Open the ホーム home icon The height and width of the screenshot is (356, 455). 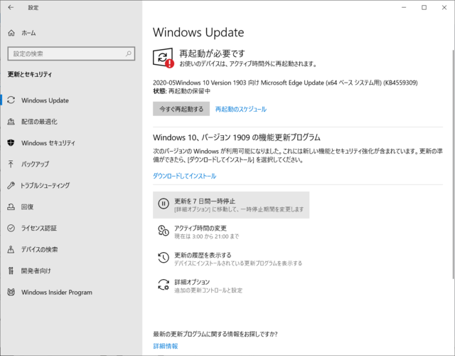pos(11,33)
